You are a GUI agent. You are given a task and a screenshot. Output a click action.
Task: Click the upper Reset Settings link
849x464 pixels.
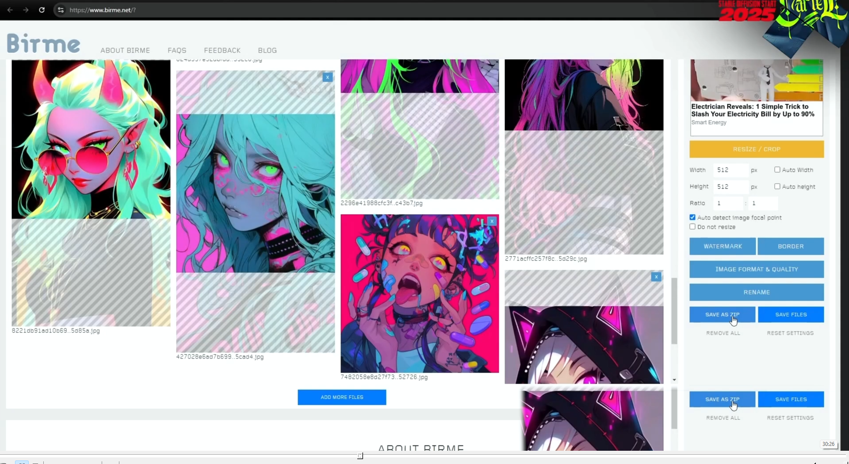[790, 333]
